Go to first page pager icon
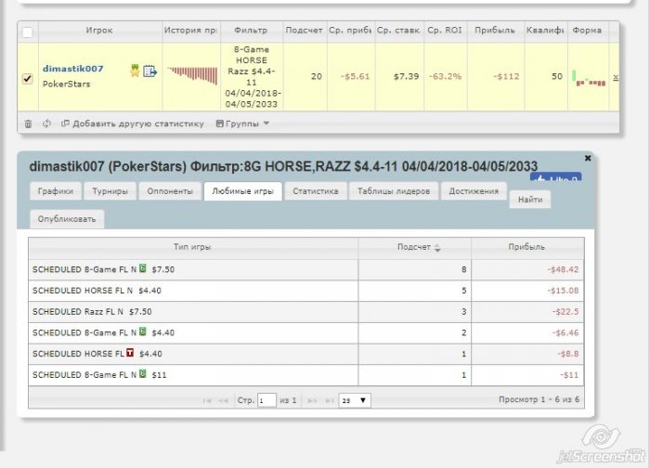The image size is (650, 468). coord(207,400)
